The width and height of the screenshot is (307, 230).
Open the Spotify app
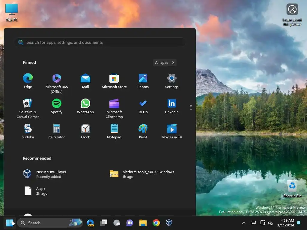point(57,106)
